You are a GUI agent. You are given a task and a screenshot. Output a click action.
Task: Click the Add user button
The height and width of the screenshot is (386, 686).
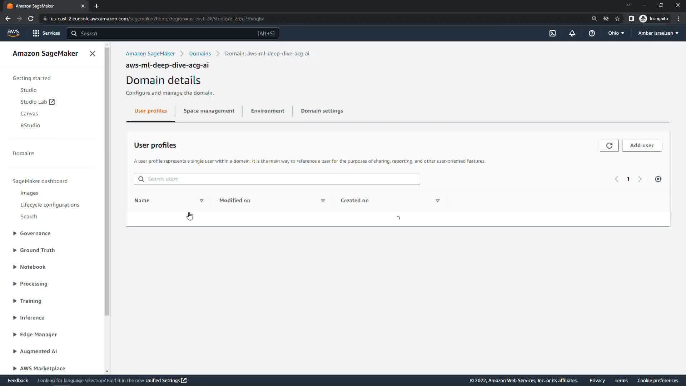tap(642, 145)
